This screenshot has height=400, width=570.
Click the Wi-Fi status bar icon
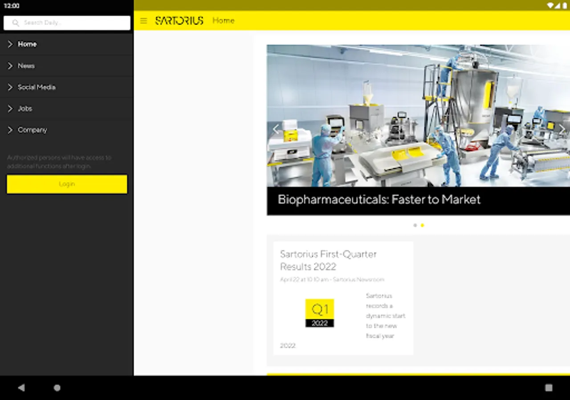click(x=550, y=5)
